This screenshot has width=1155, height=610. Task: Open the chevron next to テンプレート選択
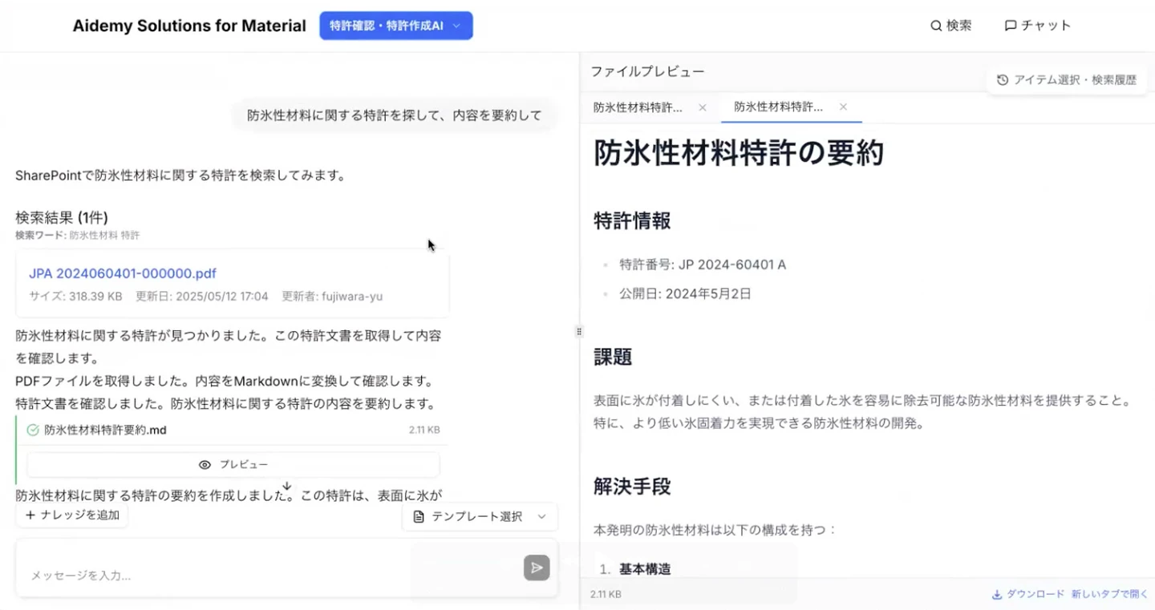coord(541,516)
